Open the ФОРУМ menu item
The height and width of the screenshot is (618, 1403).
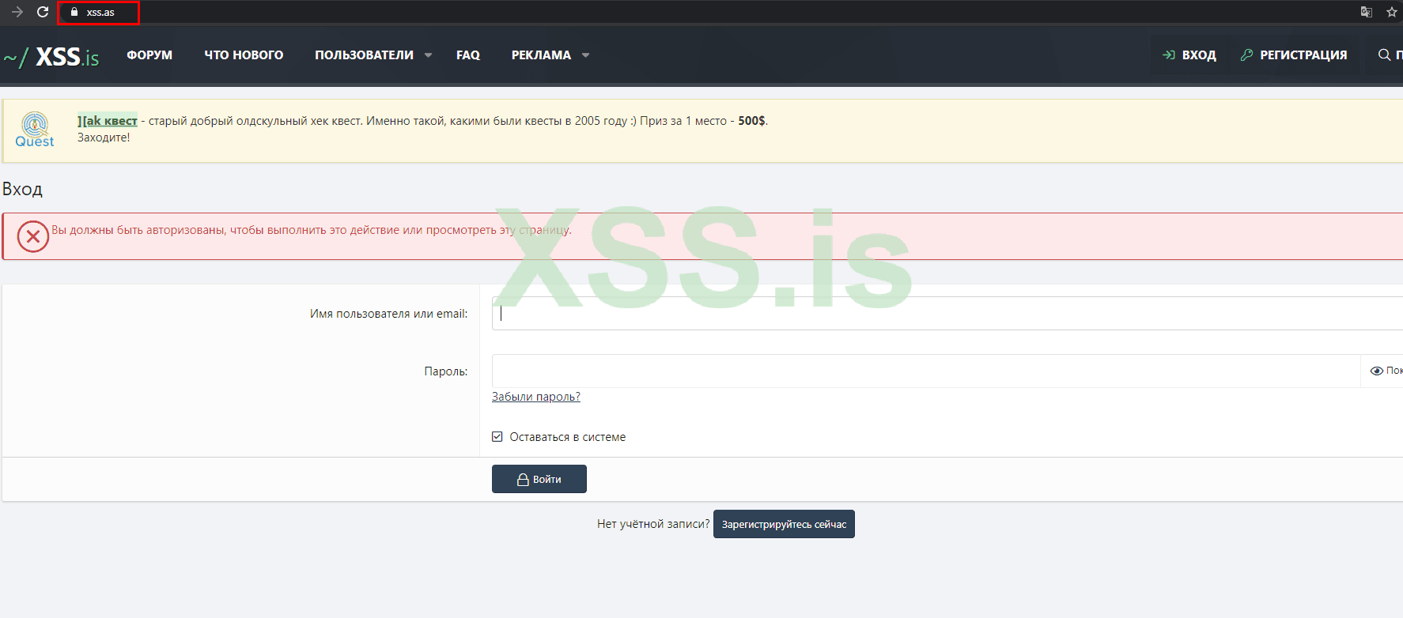[149, 55]
